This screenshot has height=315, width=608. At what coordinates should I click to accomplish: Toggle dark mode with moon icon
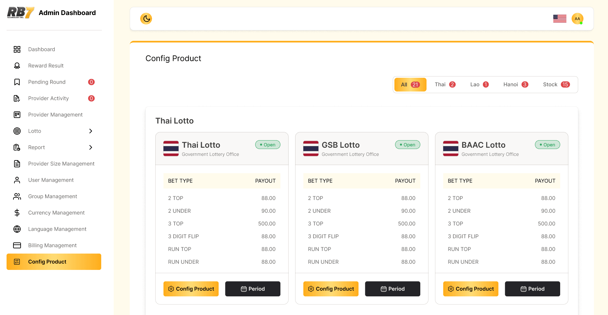tap(146, 19)
